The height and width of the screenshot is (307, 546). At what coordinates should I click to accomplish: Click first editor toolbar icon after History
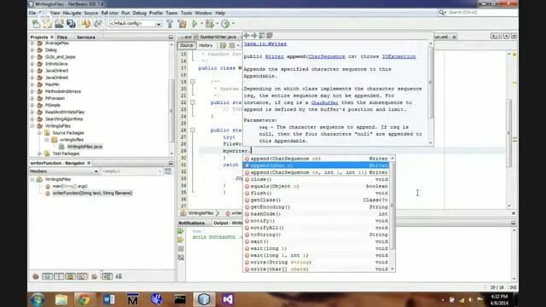tap(223, 45)
